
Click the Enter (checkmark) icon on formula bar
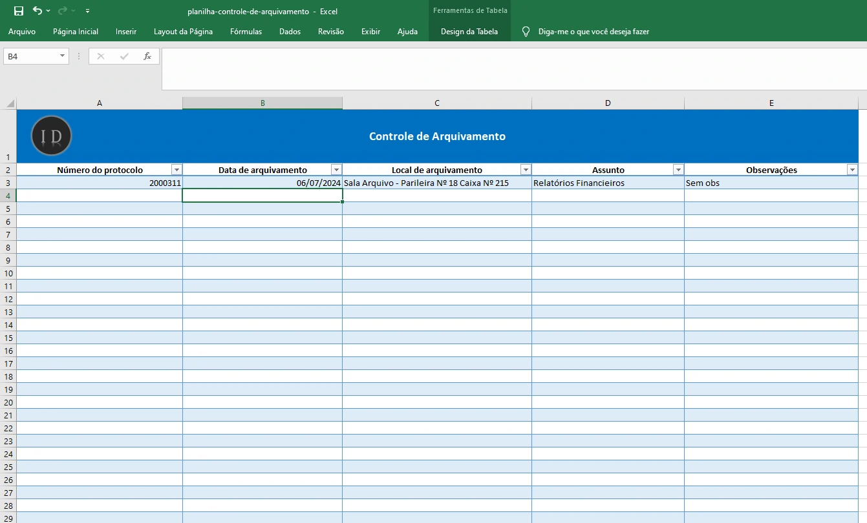tap(123, 56)
